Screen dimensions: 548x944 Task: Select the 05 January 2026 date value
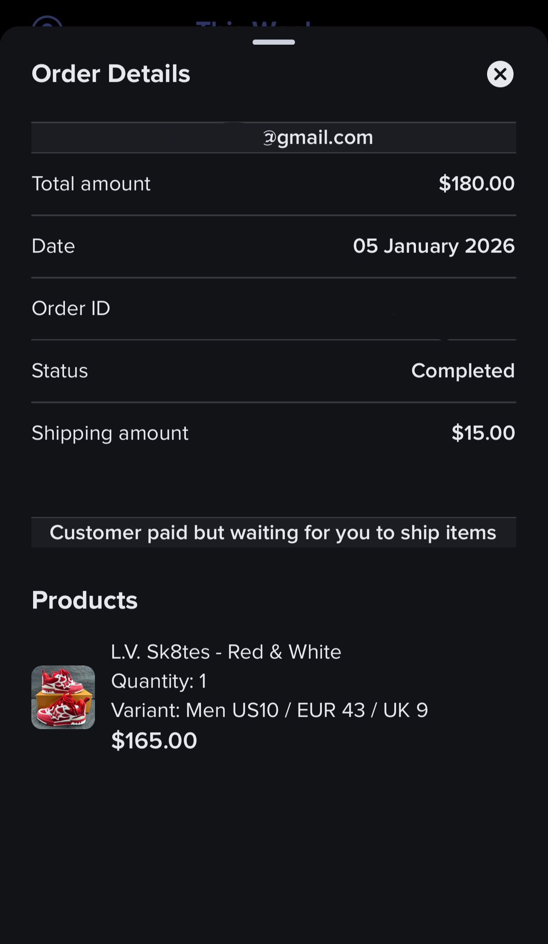pos(433,246)
